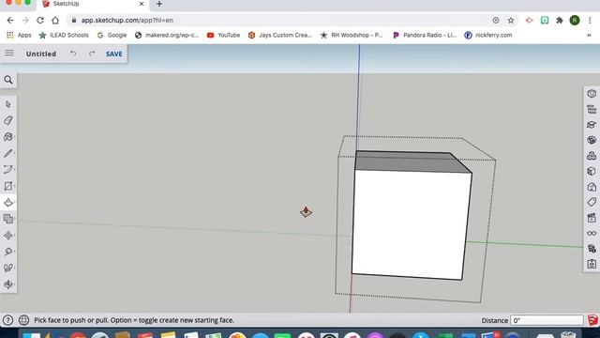Open the SketchUp search tool
The image size is (600, 338).
(x=8, y=80)
